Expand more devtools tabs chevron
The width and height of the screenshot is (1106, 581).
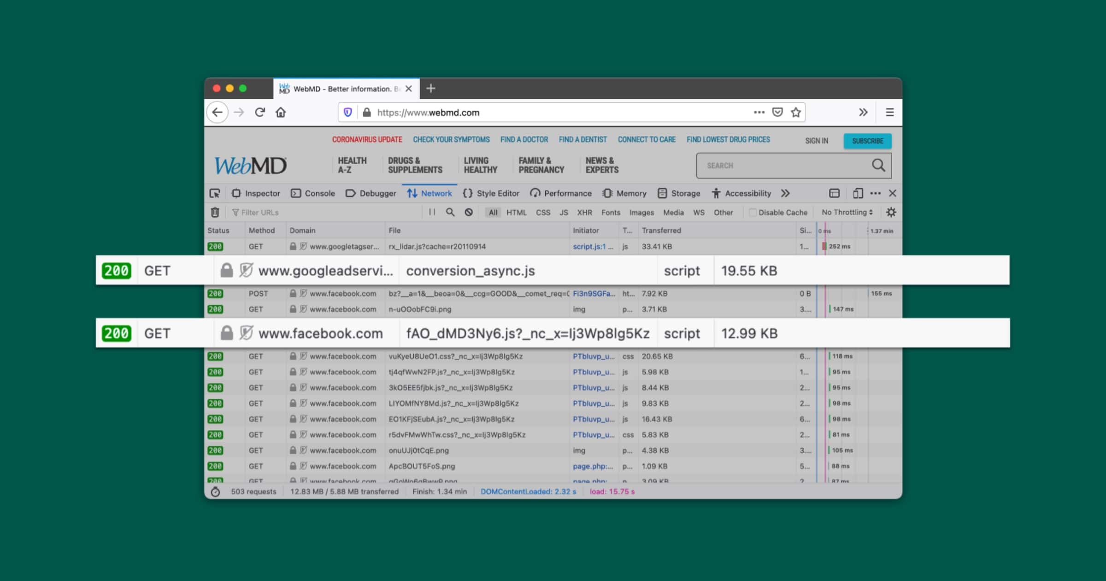pyautogui.click(x=785, y=193)
